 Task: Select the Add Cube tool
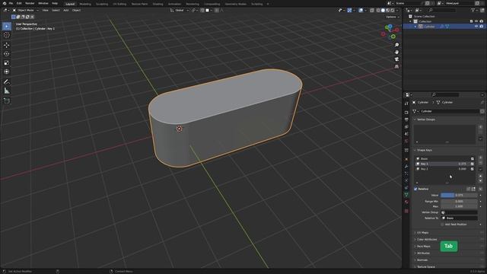coord(7,101)
